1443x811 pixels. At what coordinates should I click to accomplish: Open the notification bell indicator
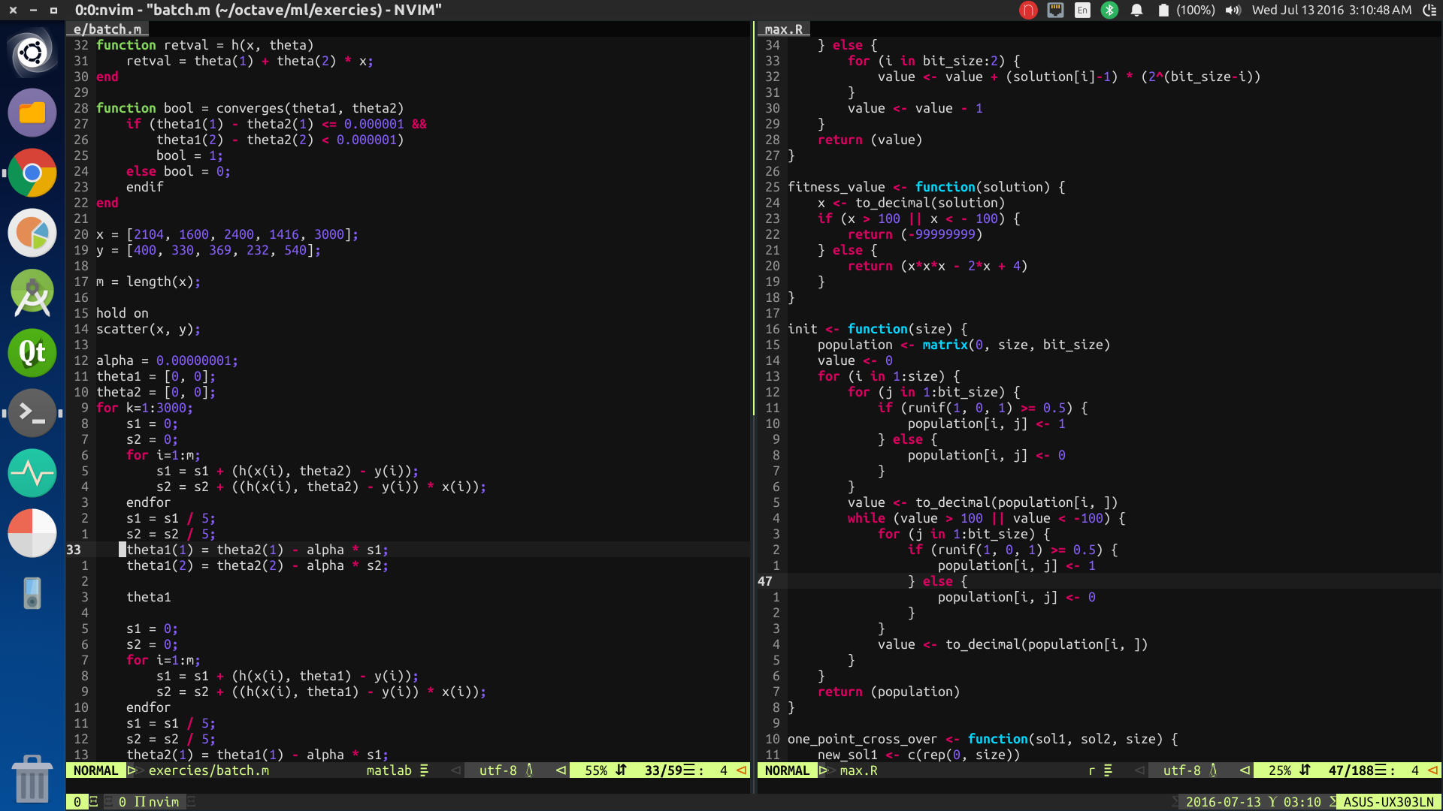(x=1136, y=11)
